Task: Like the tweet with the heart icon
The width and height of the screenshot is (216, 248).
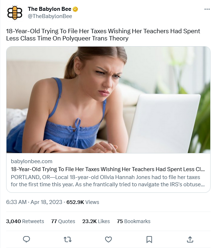Action: pyautogui.click(x=108, y=239)
